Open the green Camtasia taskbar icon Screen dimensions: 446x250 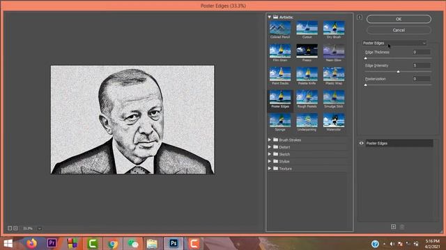tap(93, 243)
